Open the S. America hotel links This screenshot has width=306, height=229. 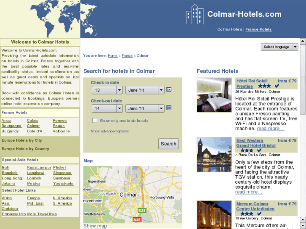pyautogui.click(x=62, y=203)
